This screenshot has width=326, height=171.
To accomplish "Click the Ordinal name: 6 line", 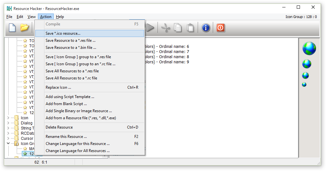I will 167,47.
